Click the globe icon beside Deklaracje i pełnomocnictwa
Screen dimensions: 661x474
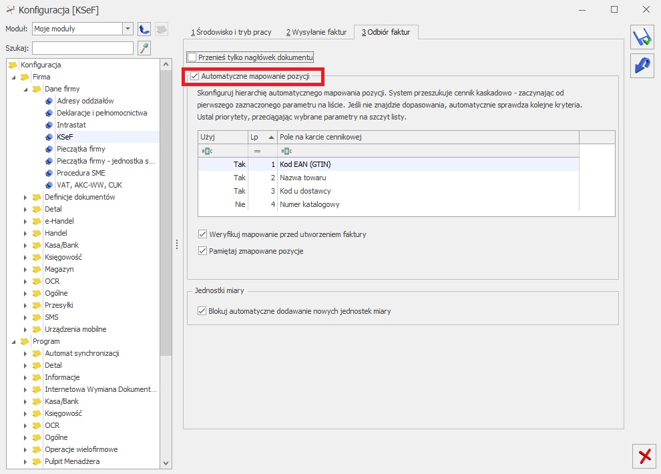[x=49, y=113]
